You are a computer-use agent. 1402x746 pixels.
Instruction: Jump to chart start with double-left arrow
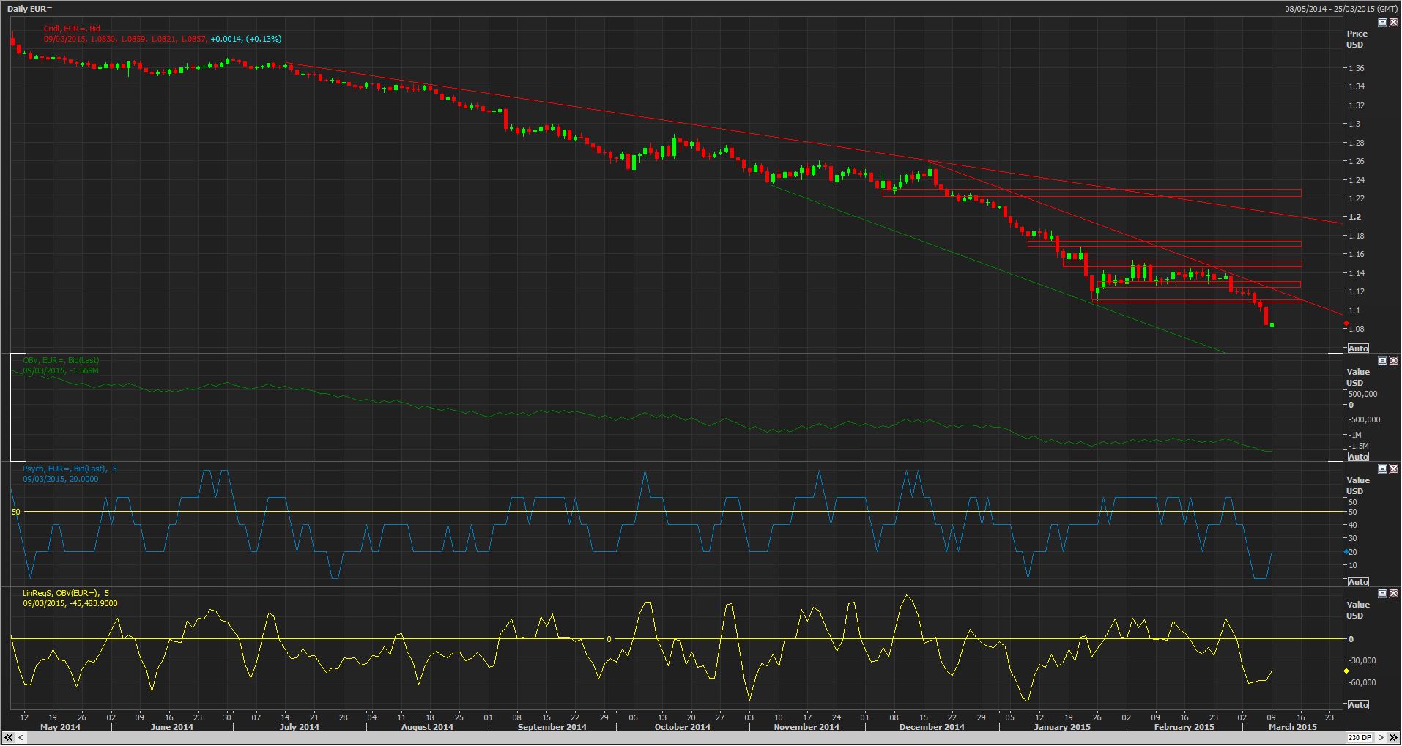pos(9,737)
